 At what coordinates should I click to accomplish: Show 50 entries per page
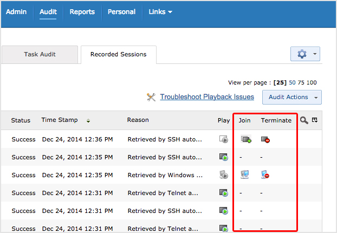292,83
